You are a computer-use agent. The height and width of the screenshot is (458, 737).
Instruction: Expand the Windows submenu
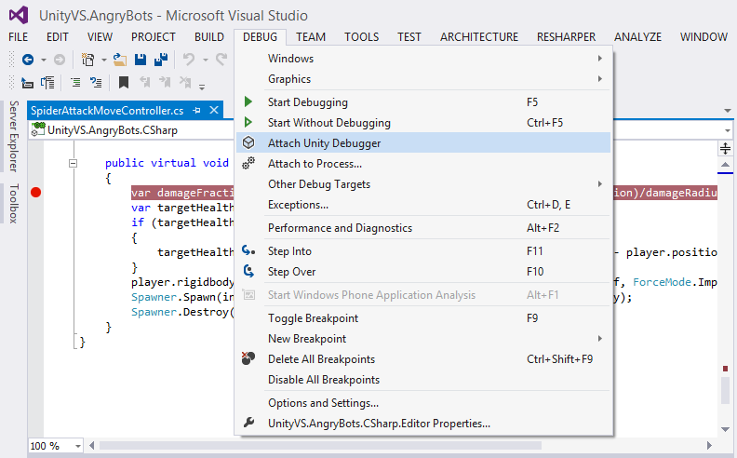(600, 59)
